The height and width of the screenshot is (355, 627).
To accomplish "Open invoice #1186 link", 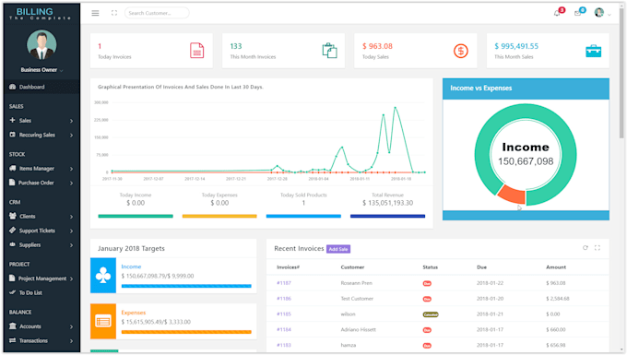I will click(284, 298).
